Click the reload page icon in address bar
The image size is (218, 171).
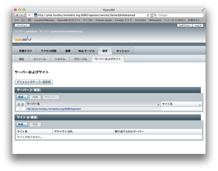click(148, 15)
